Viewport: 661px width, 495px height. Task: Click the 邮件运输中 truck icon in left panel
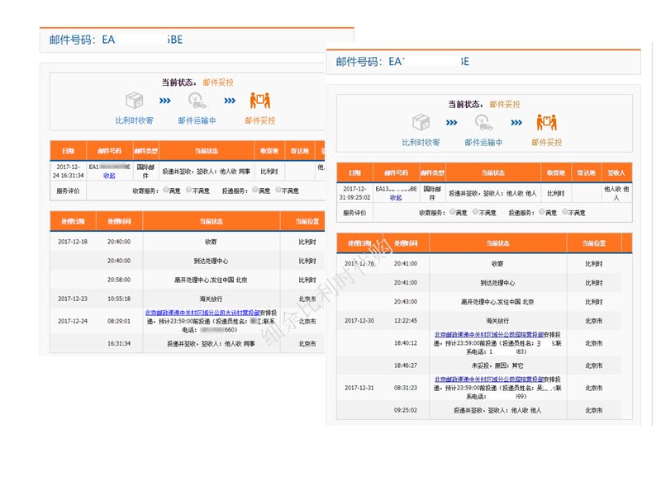coord(197,101)
